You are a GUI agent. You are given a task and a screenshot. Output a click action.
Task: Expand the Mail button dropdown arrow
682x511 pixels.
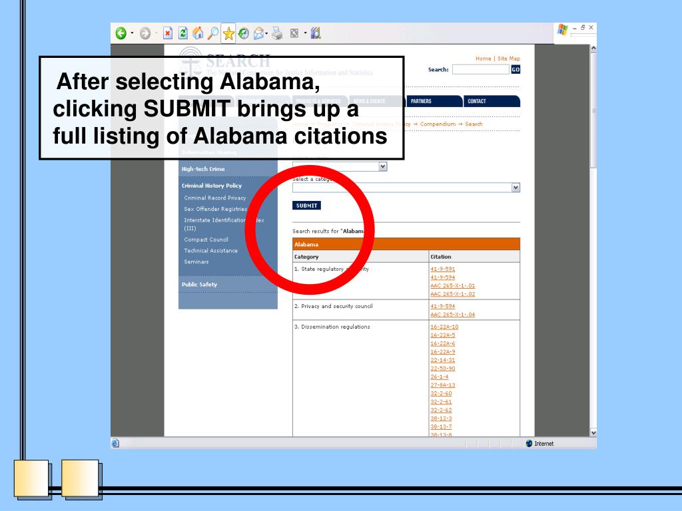pyautogui.click(x=266, y=33)
